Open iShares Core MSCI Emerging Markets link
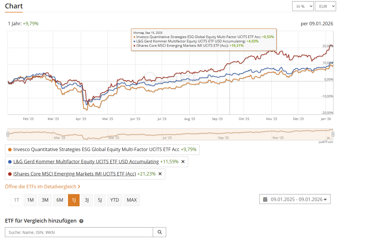The height and width of the screenshot is (240, 366). tap(75, 174)
